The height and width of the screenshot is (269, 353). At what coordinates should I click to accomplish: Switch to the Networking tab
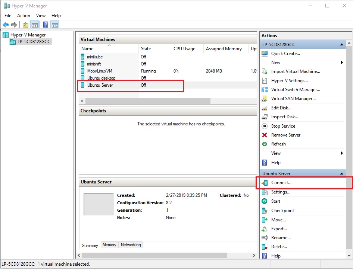[x=131, y=245]
